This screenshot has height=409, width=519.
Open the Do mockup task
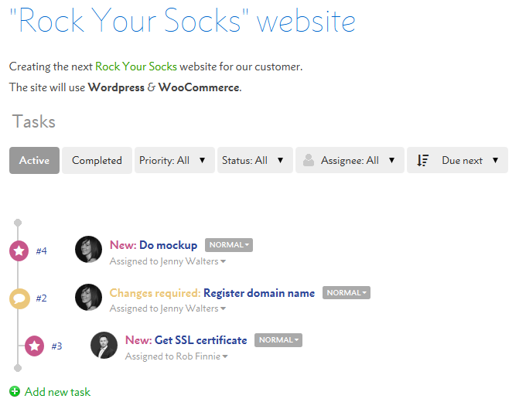pyautogui.click(x=168, y=245)
